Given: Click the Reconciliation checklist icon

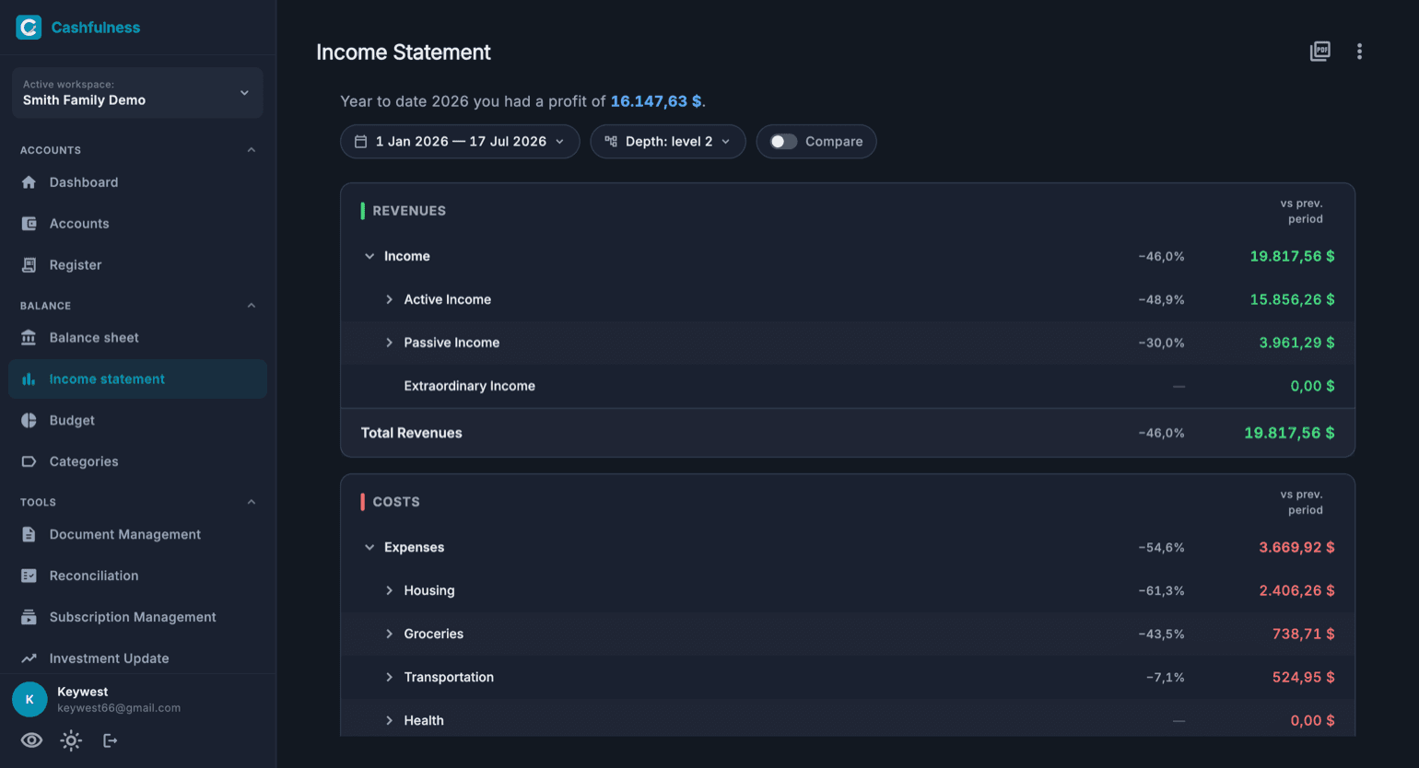Looking at the screenshot, I should tap(29, 576).
